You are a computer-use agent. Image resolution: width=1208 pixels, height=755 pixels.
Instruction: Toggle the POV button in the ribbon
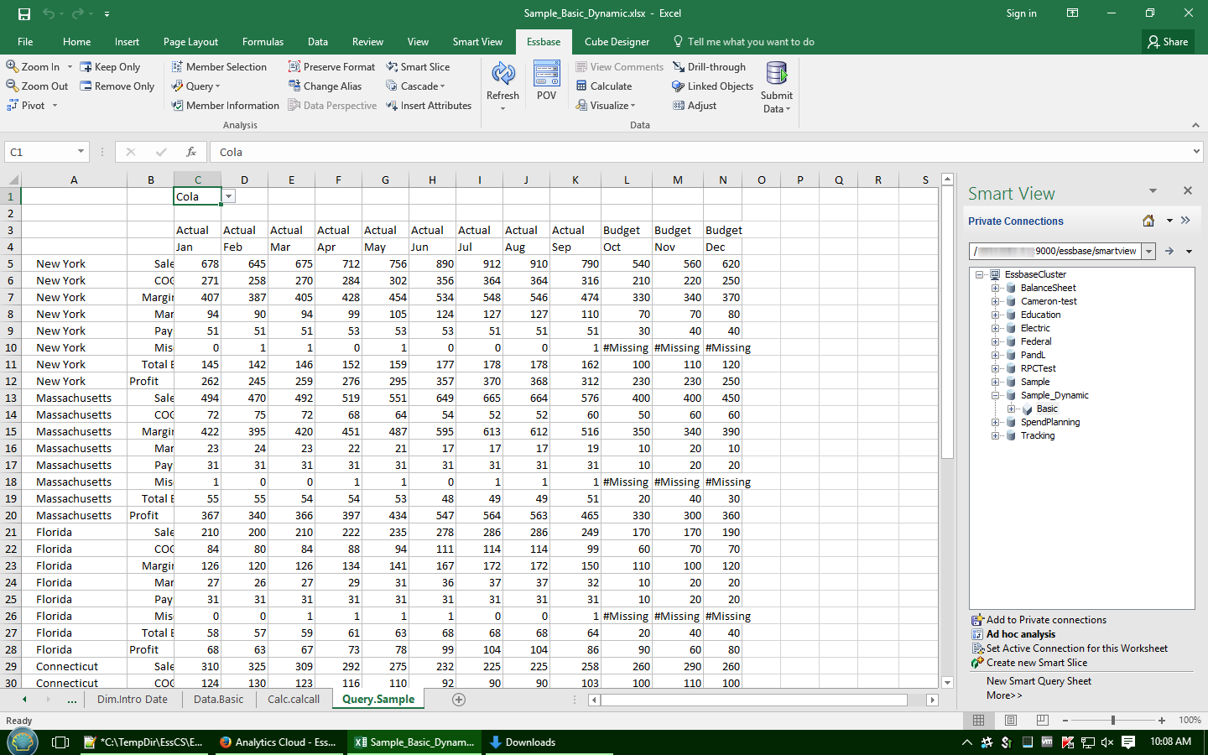pos(546,75)
